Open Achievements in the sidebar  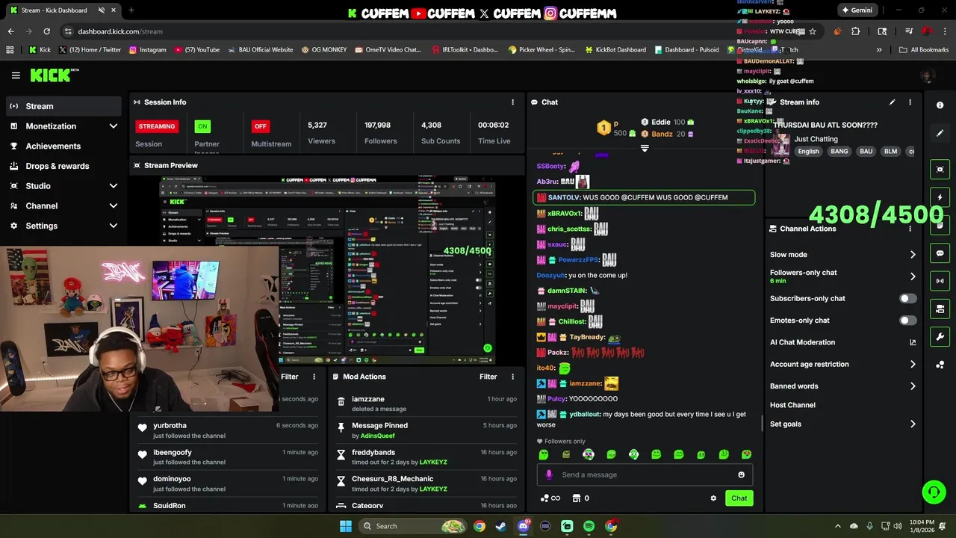click(x=63, y=146)
